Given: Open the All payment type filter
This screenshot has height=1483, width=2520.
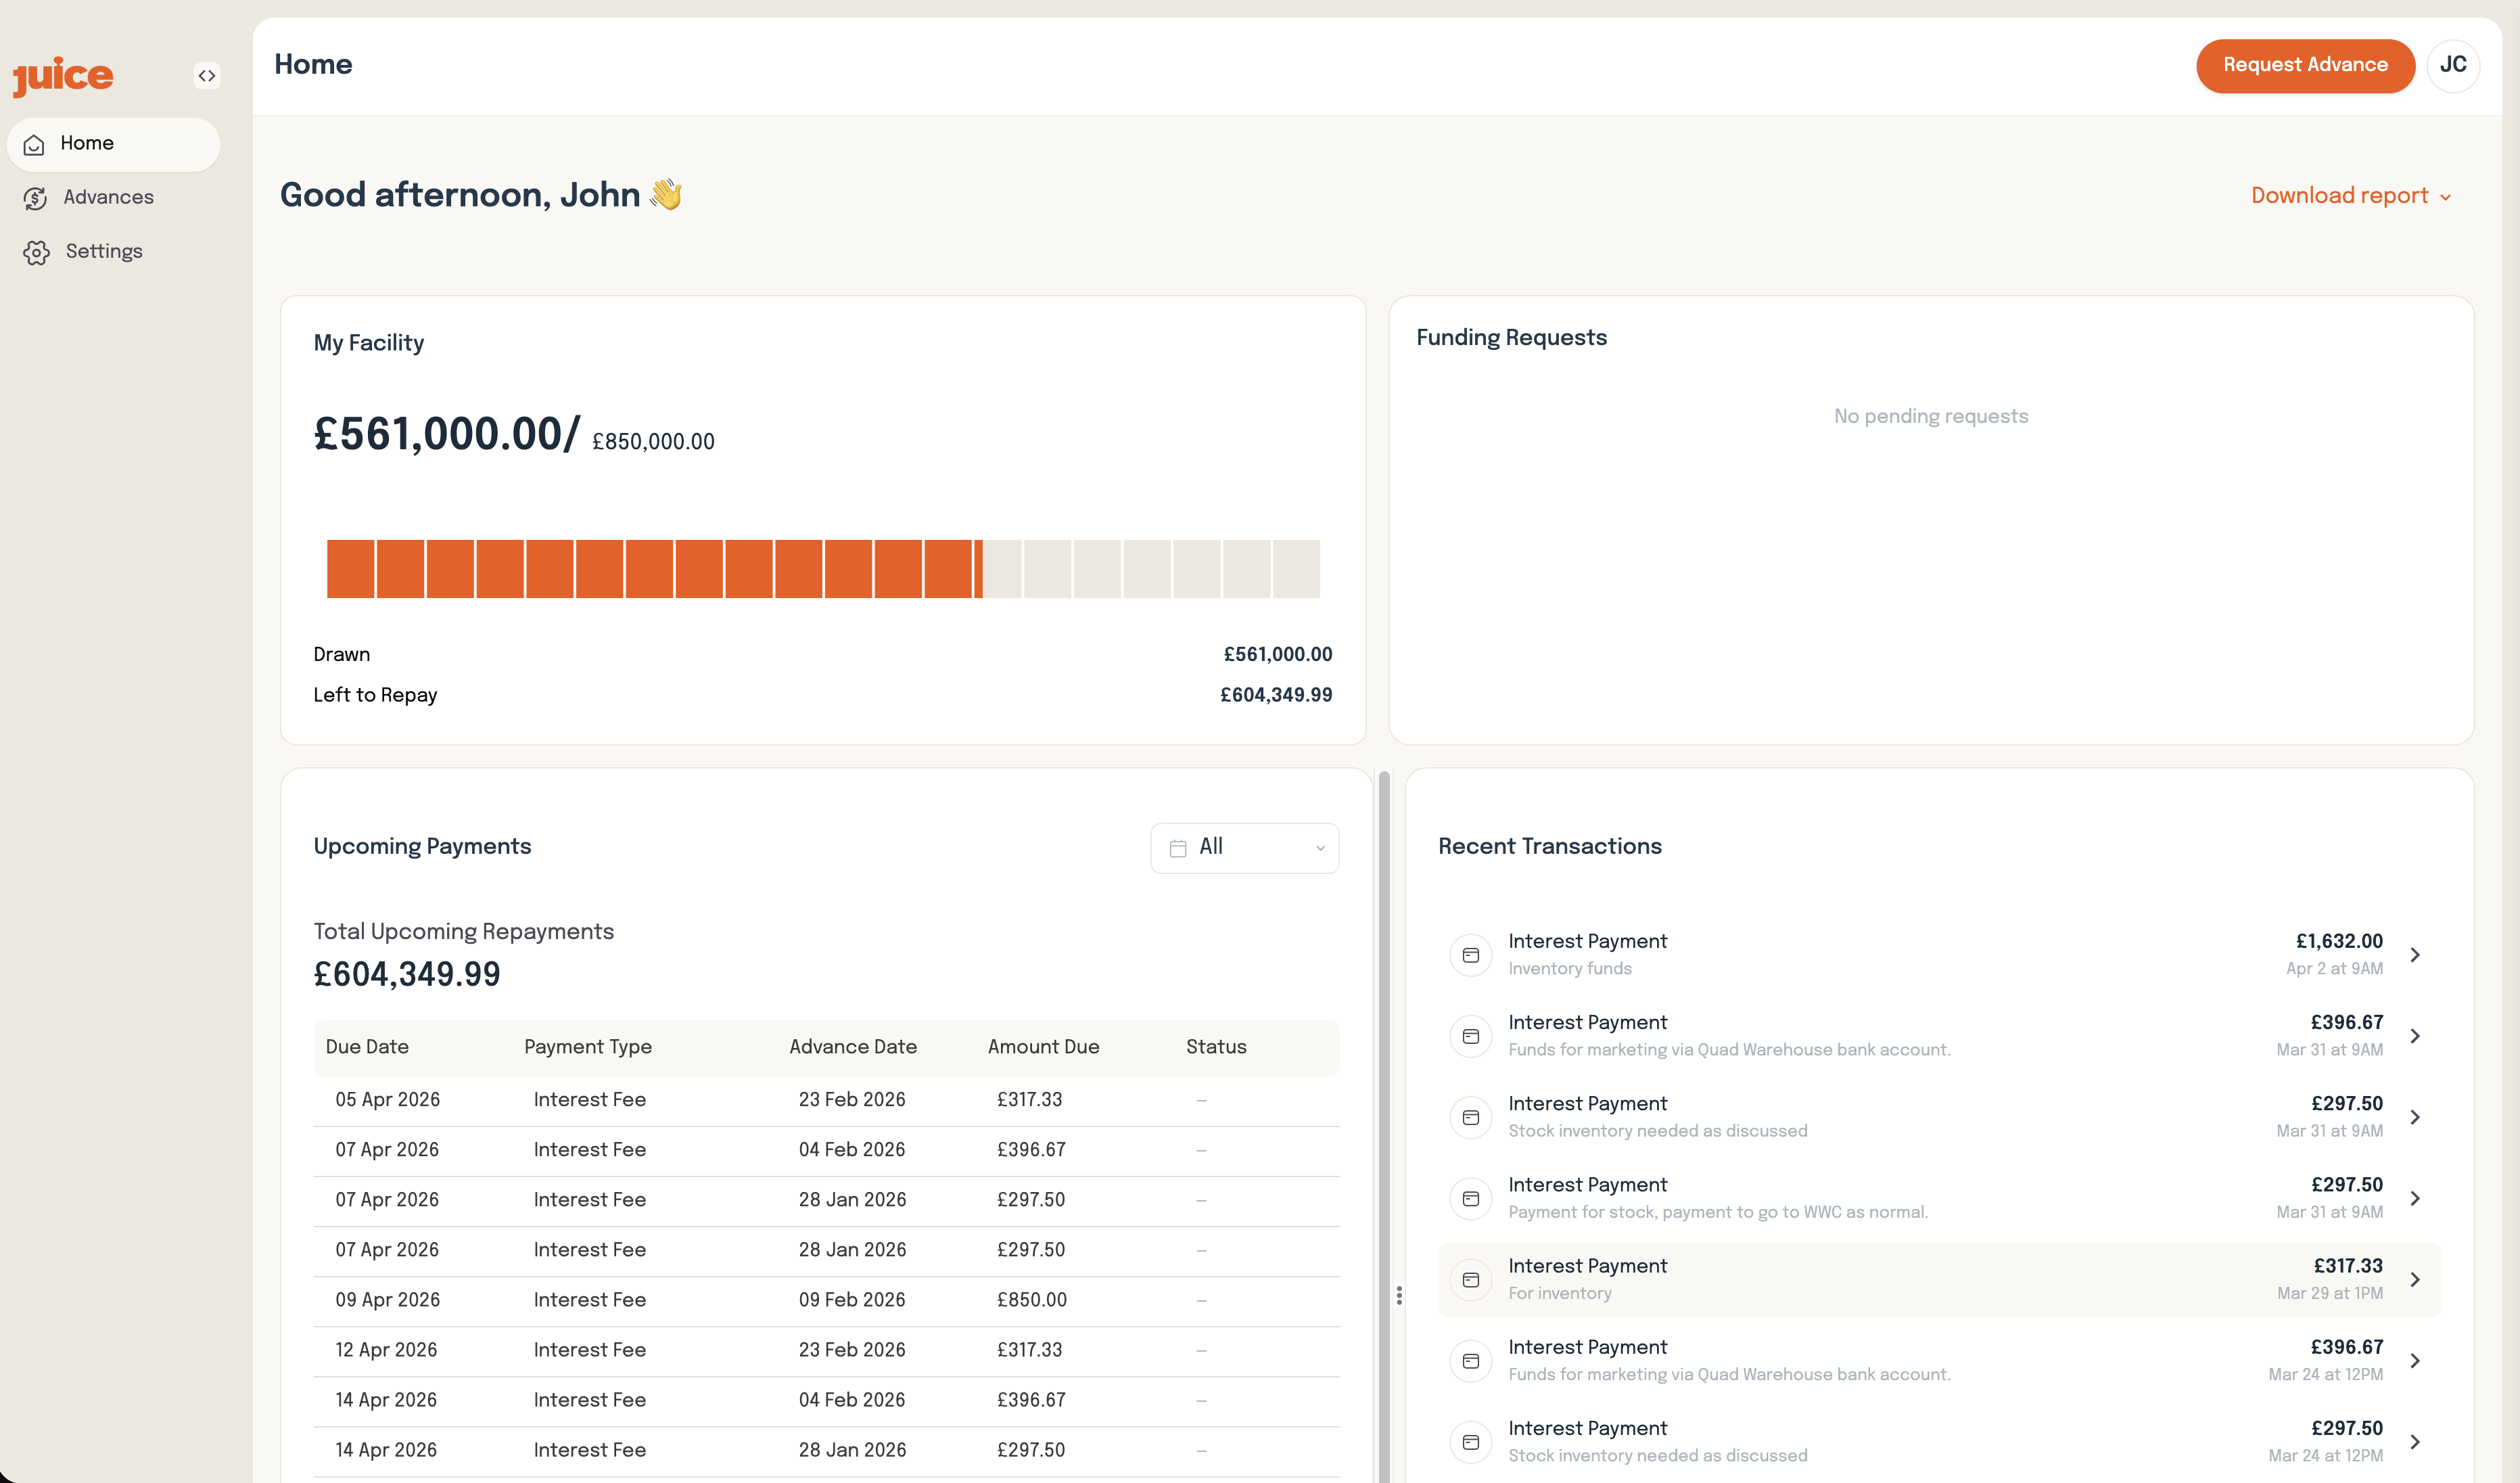Looking at the screenshot, I should tap(1244, 847).
